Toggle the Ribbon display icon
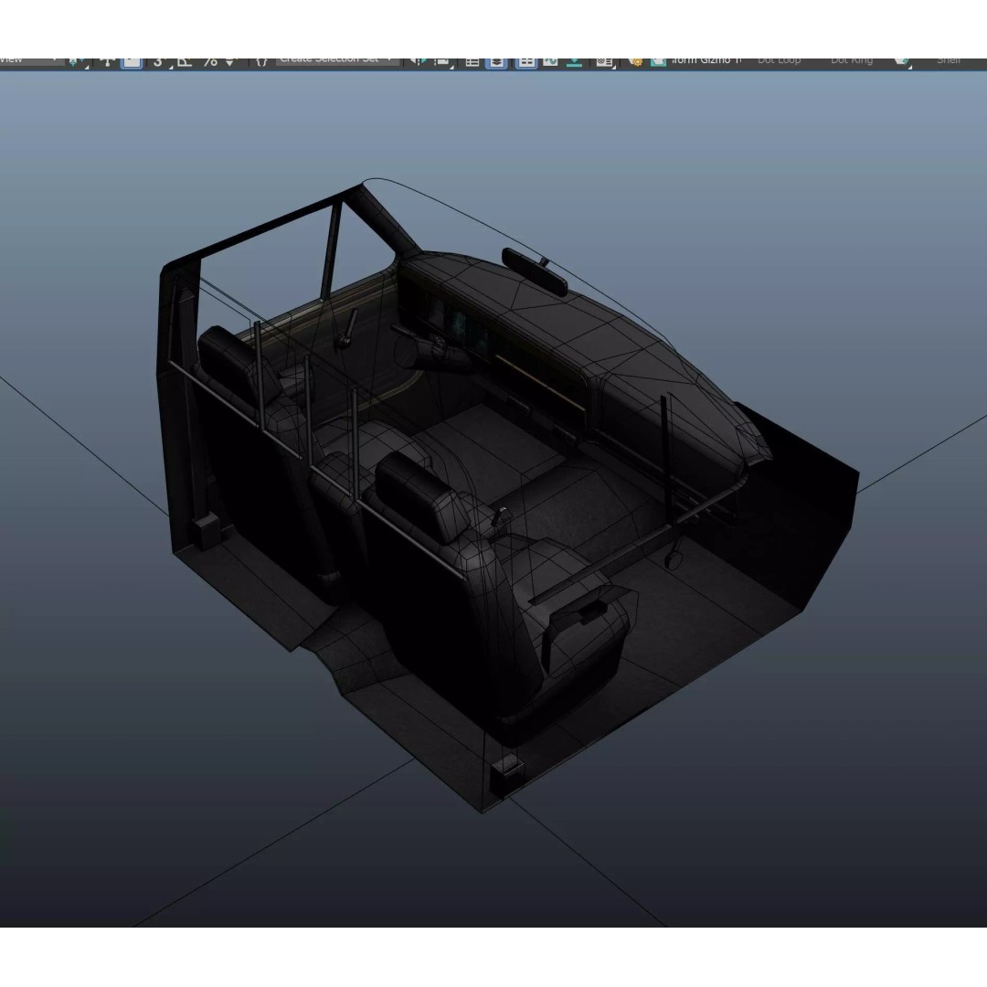 [526, 62]
